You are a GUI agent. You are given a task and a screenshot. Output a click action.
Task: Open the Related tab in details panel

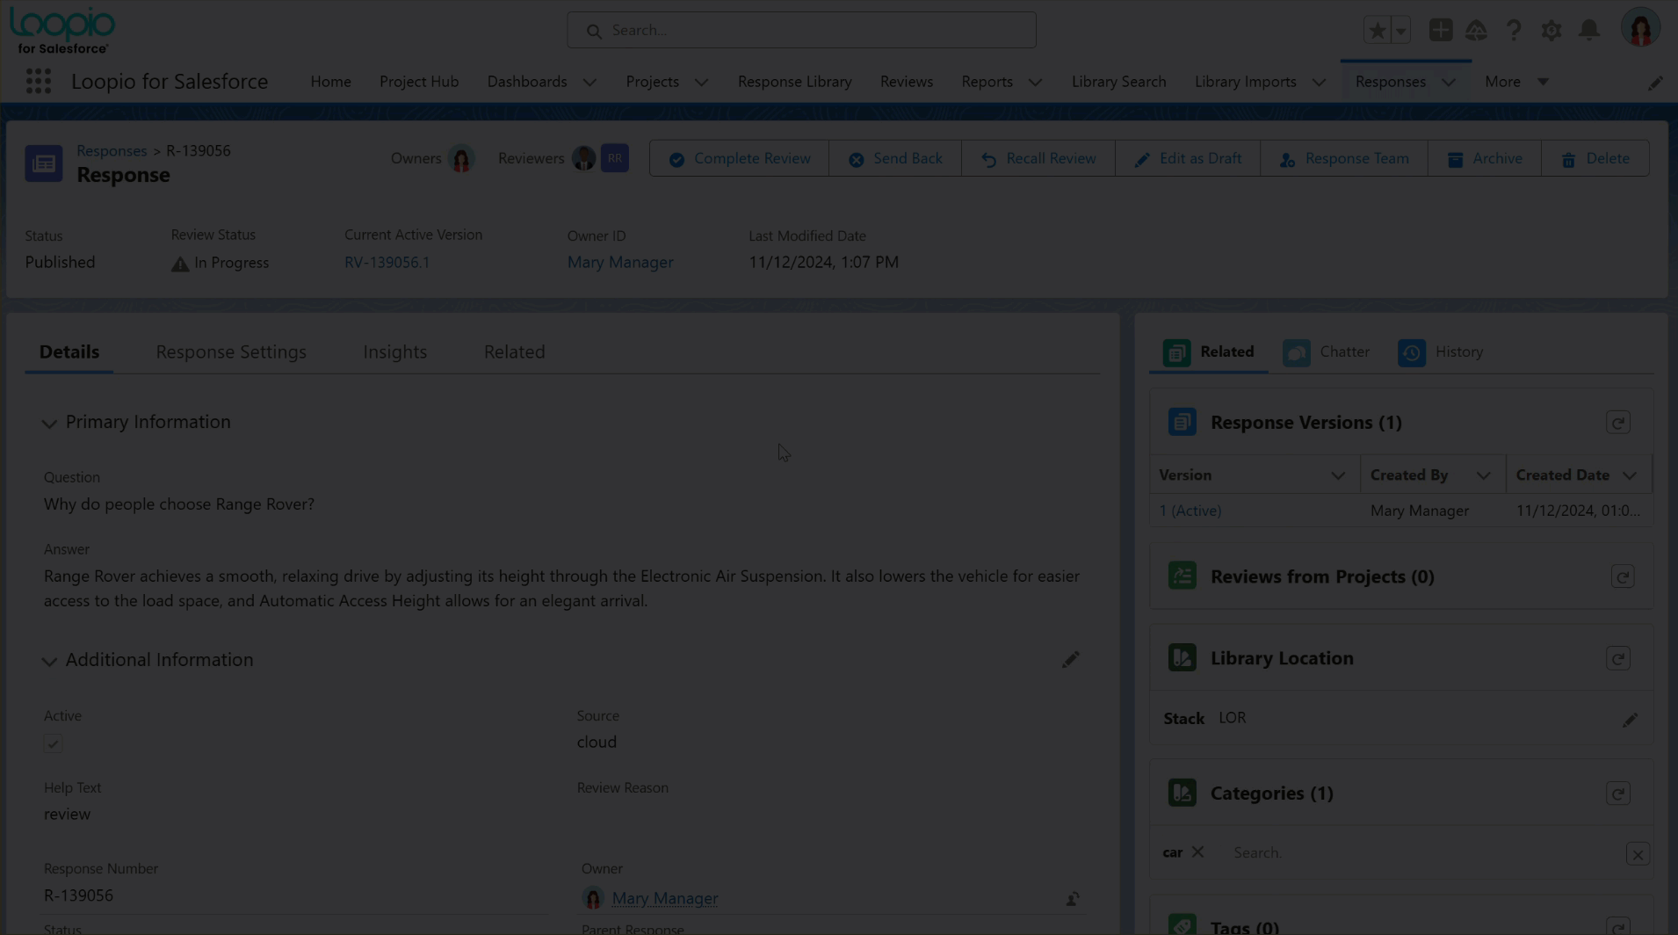click(x=515, y=352)
